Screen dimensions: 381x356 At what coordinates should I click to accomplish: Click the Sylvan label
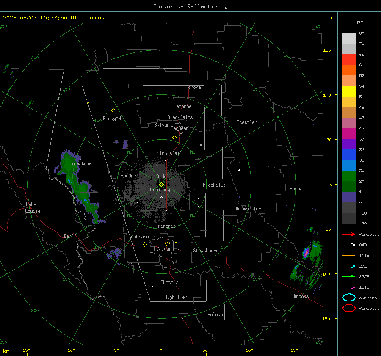[x=162, y=125]
